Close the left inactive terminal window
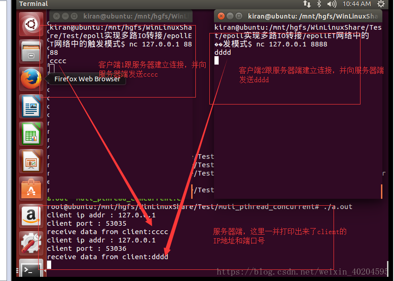Viewport: 394px width, 281px height. (56, 16)
